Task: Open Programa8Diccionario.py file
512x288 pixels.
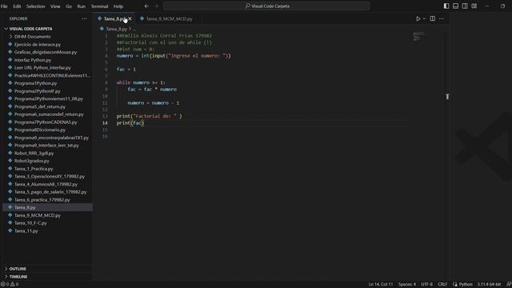Action: coord(40,130)
